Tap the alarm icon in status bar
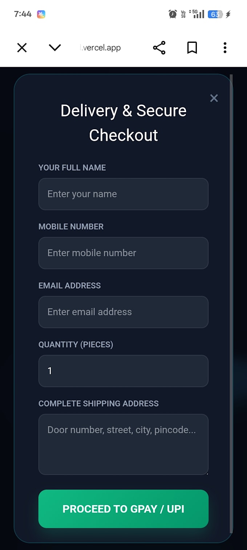 click(173, 14)
